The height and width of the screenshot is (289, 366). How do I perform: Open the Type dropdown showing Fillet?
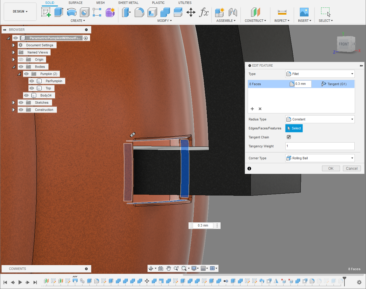[320, 74]
